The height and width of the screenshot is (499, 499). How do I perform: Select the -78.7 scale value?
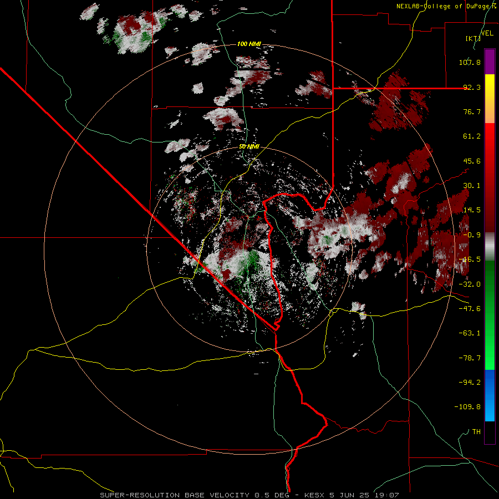tap(470, 358)
